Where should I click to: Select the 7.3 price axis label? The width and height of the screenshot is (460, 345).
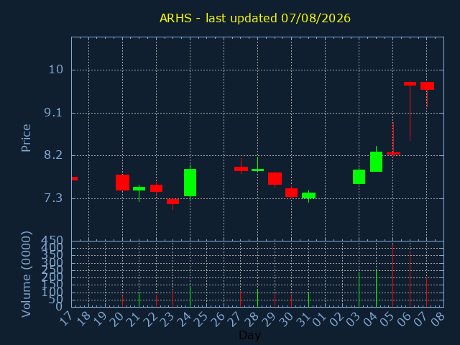[x=53, y=198]
